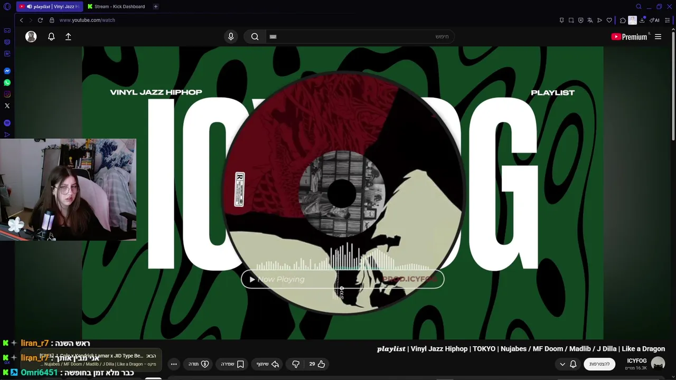Open YouTube notifications bell
This screenshot has height=380, width=676.
51,36
